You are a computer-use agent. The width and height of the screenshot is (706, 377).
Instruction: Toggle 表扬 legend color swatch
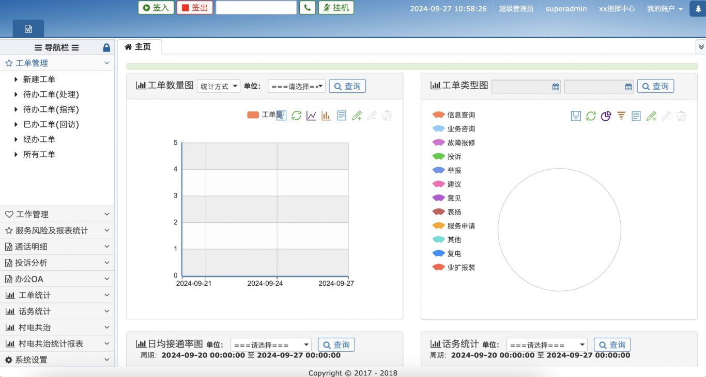[x=438, y=212]
